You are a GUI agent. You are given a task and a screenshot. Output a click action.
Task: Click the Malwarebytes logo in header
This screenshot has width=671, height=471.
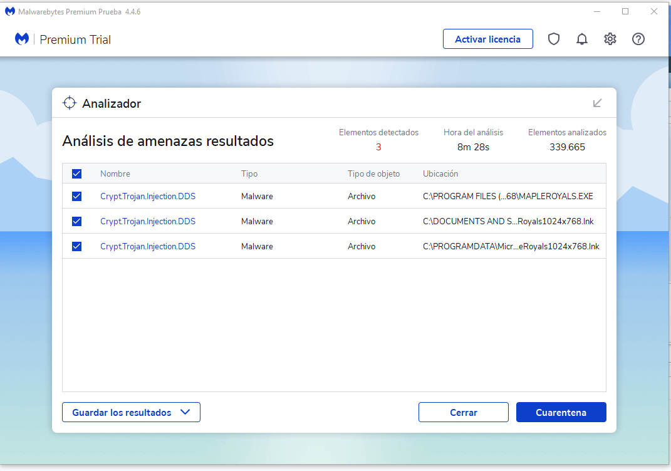tap(23, 39)
